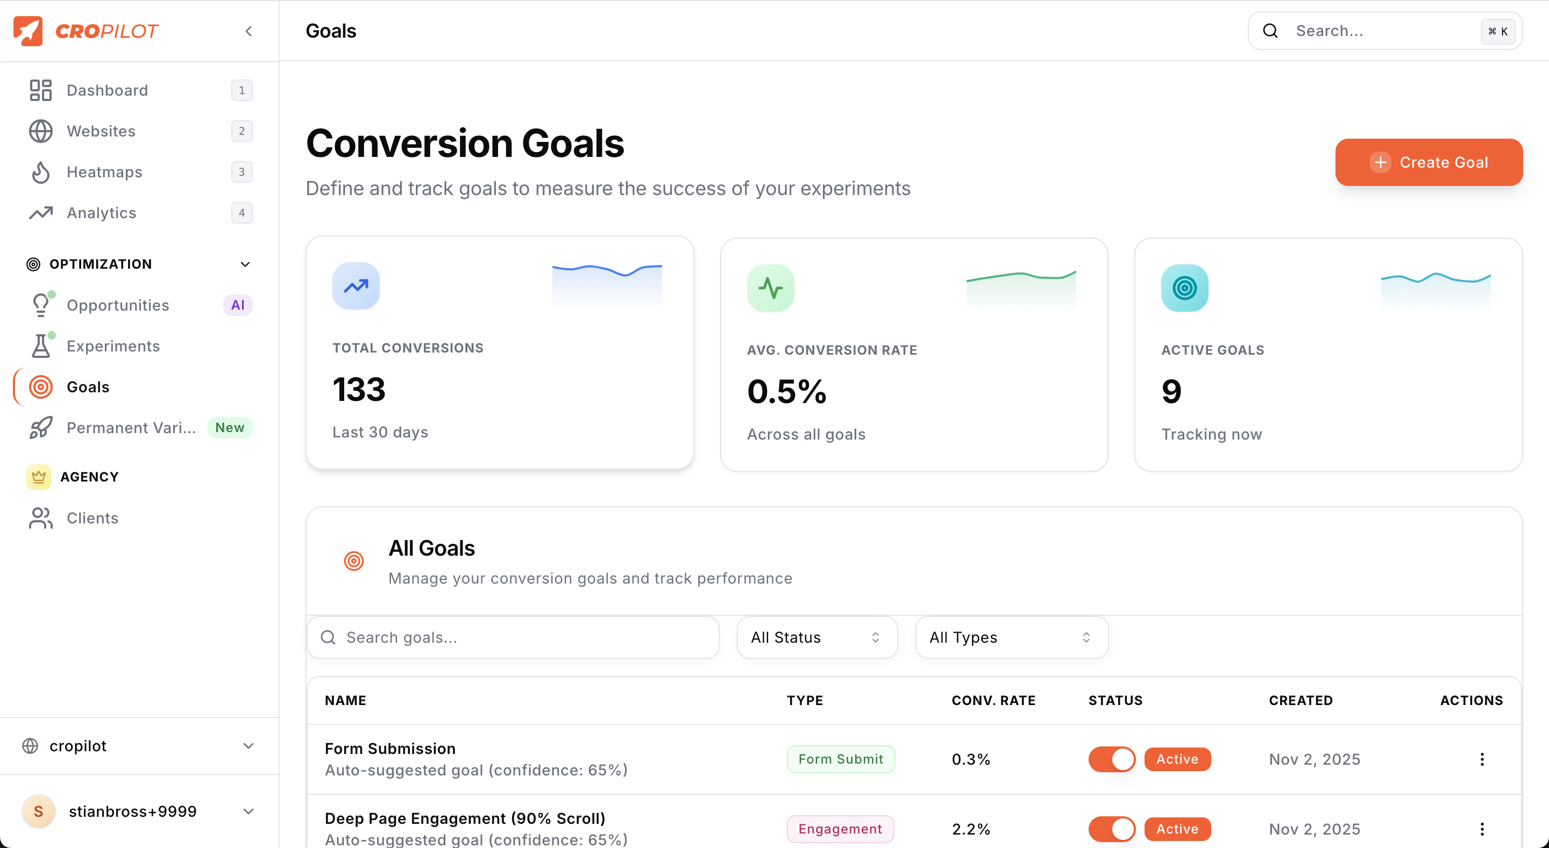Turn off the Deep Page Engagement toggle
Image resolution: width=1549 pixels, height=848 pixels.
click(x=1112, y=829)
